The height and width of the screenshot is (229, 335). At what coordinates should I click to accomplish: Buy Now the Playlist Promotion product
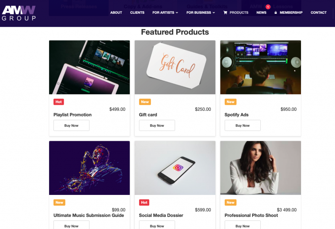pyautogui.click(x=71, y=125)
